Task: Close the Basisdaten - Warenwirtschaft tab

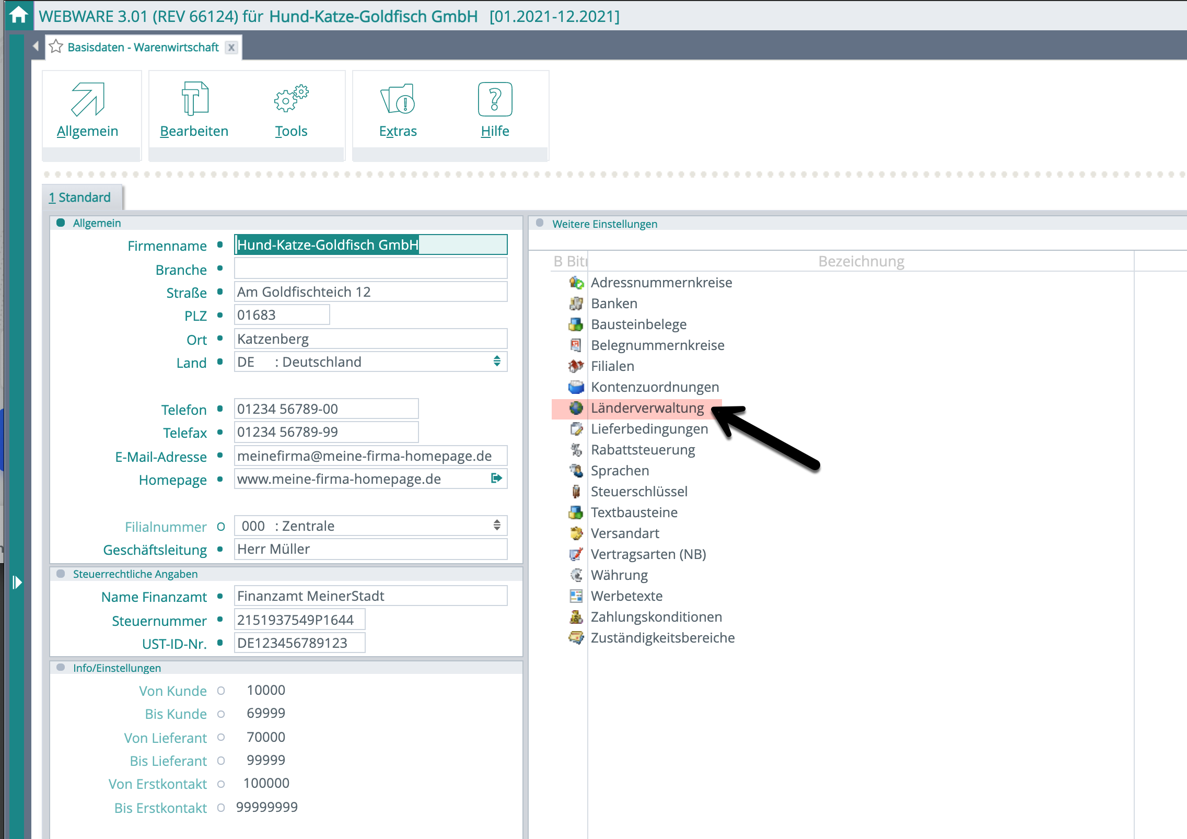Action: click(231, 48)
